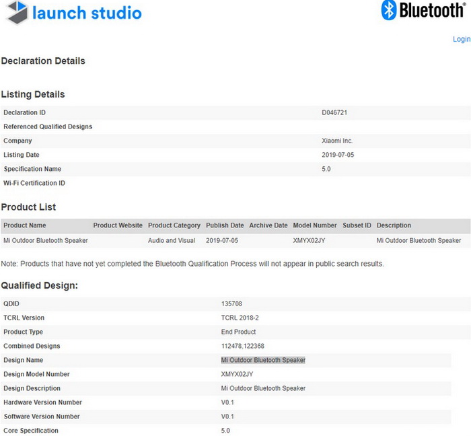Click the TCRL 2018-2 version value
The width and height of the screenshot is (471, 436).
[x=240, y=318]
